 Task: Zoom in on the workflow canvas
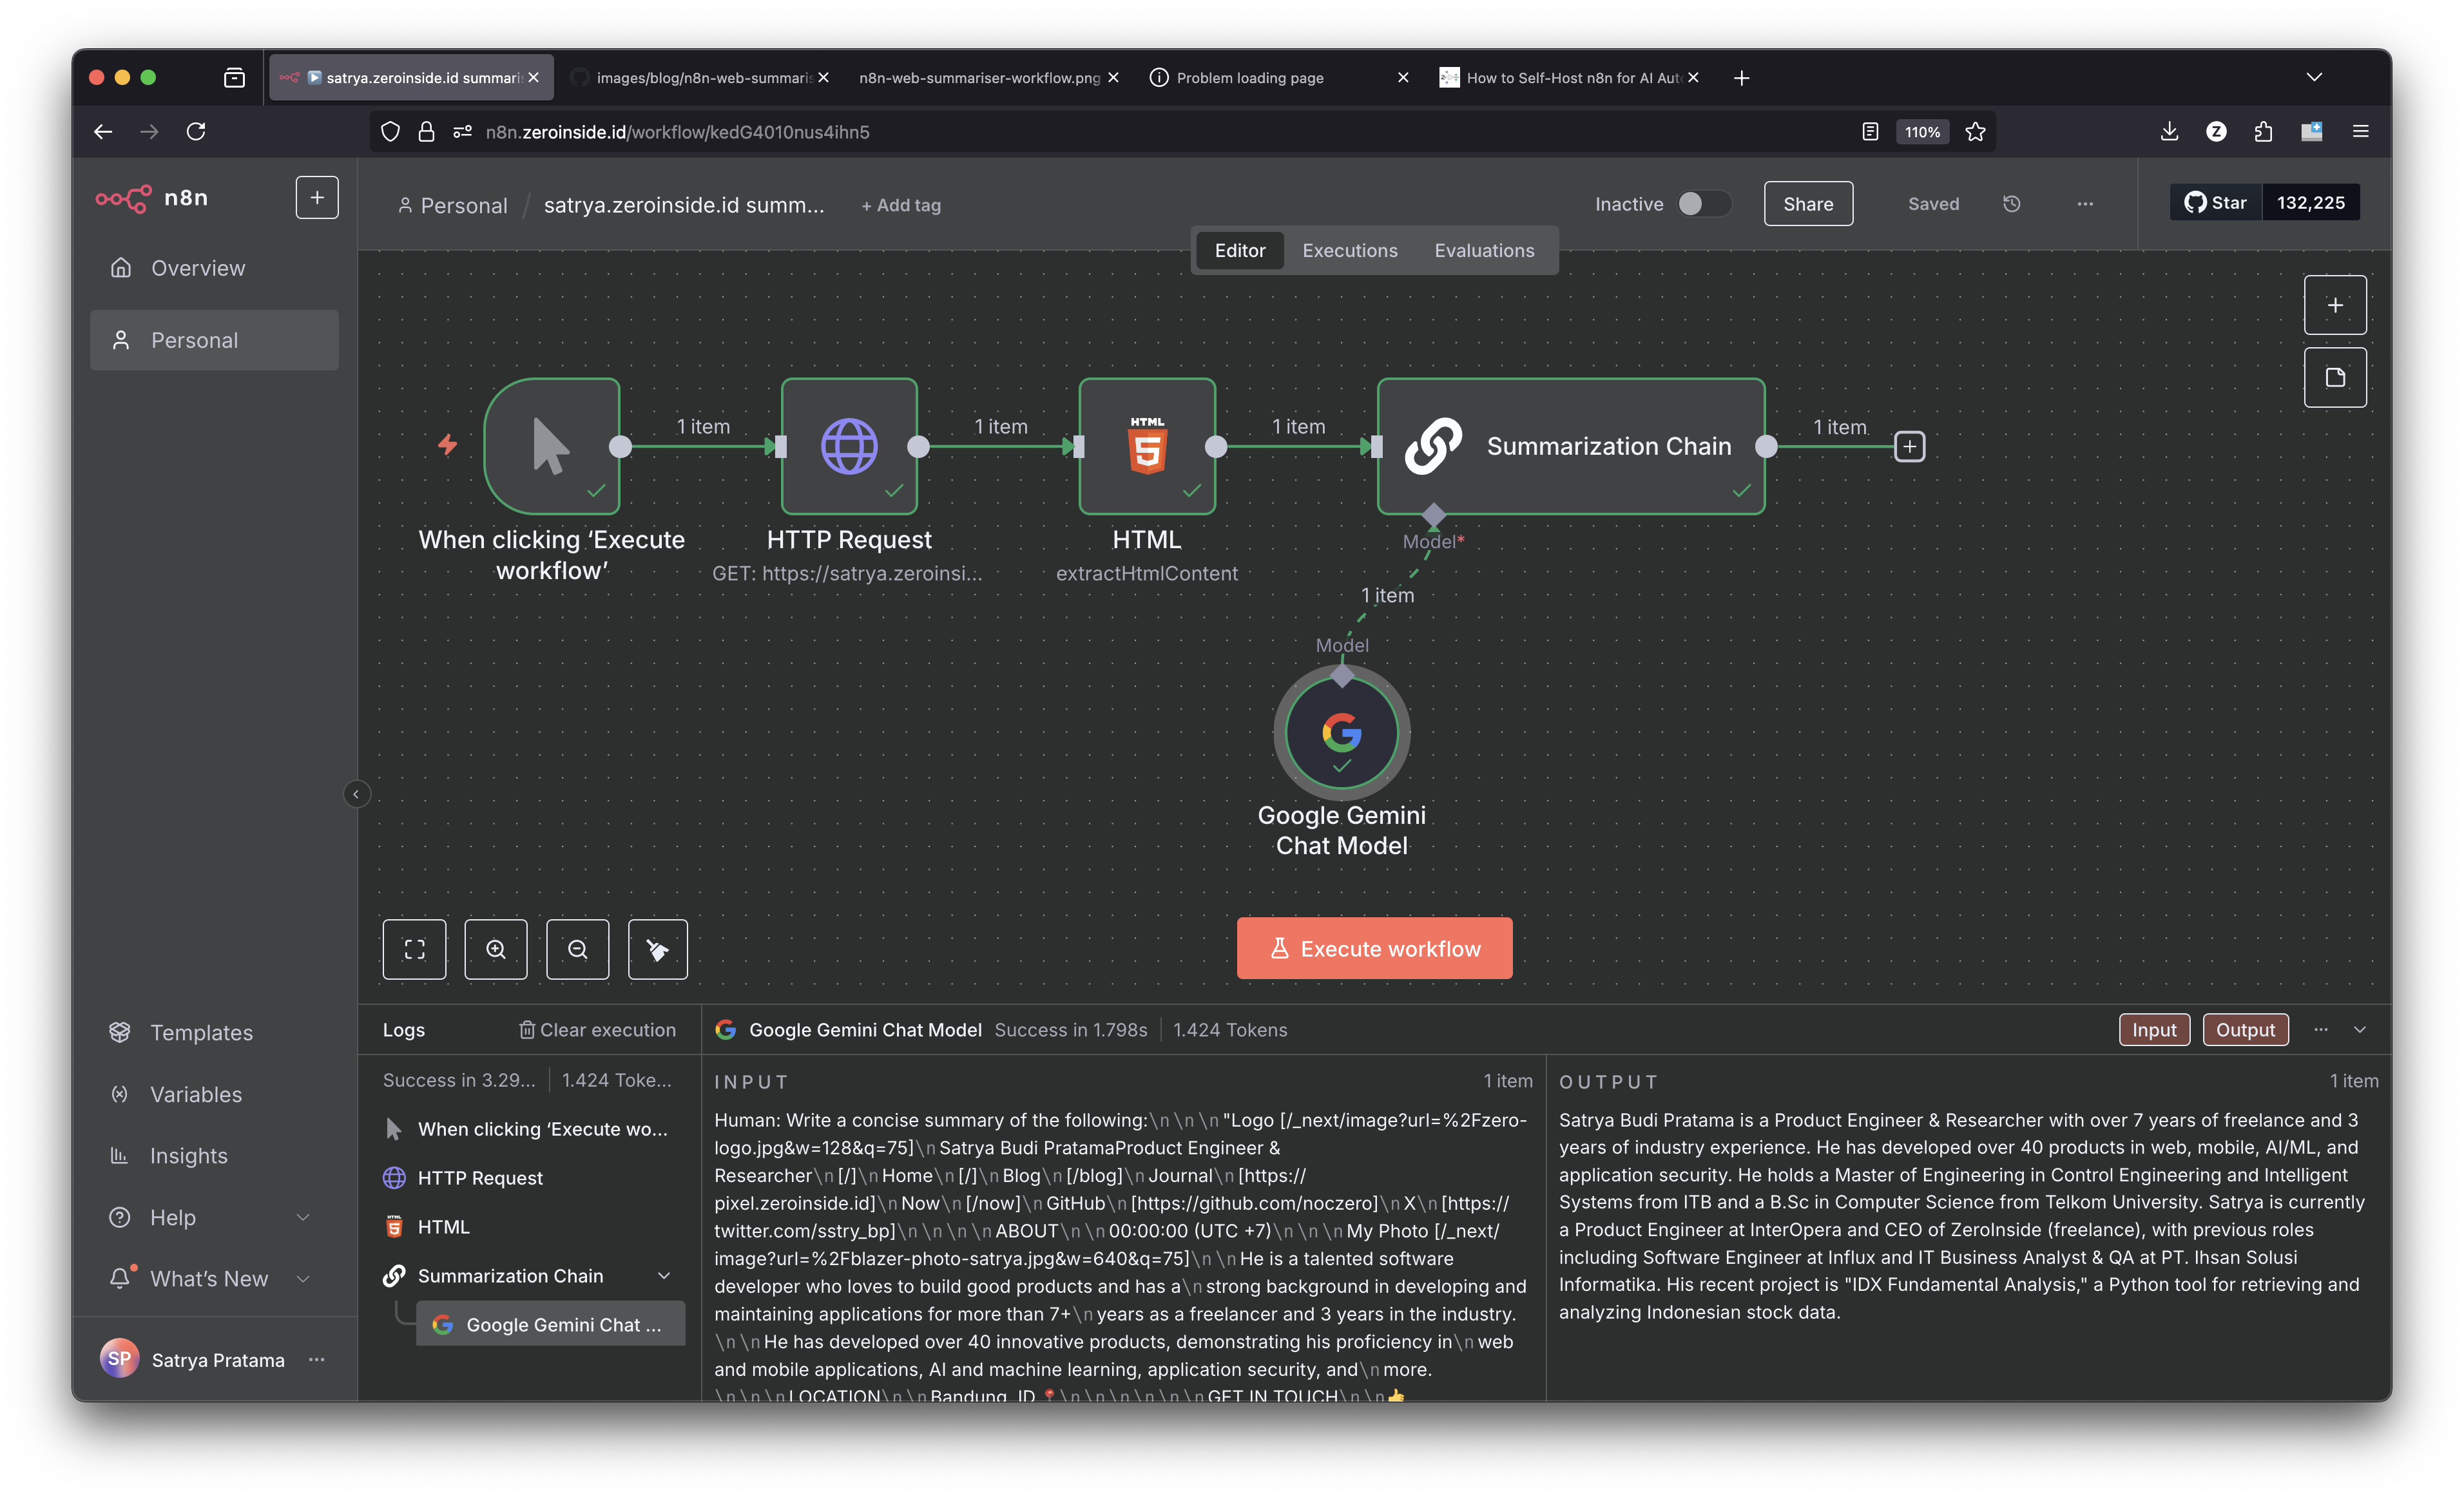point(496,948)
